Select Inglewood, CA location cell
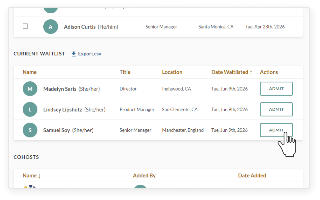Image resolution: width=320 pixels, height=200 pixels. click(176, 89)
